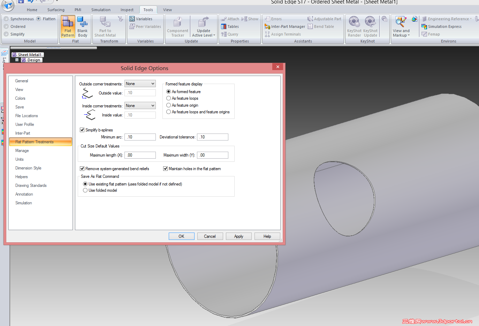
Task: Click Maximum width (Y) field
Action: coord(213,155)
